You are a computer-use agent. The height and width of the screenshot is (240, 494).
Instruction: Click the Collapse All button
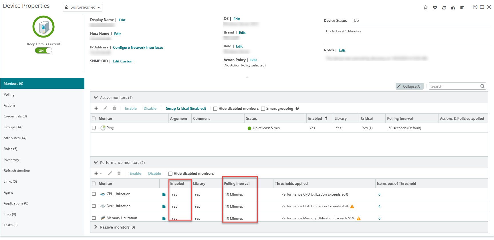click(x=410, y=86)
